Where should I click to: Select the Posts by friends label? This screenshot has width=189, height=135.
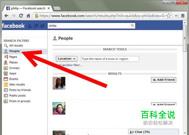[x=20, y=90]
